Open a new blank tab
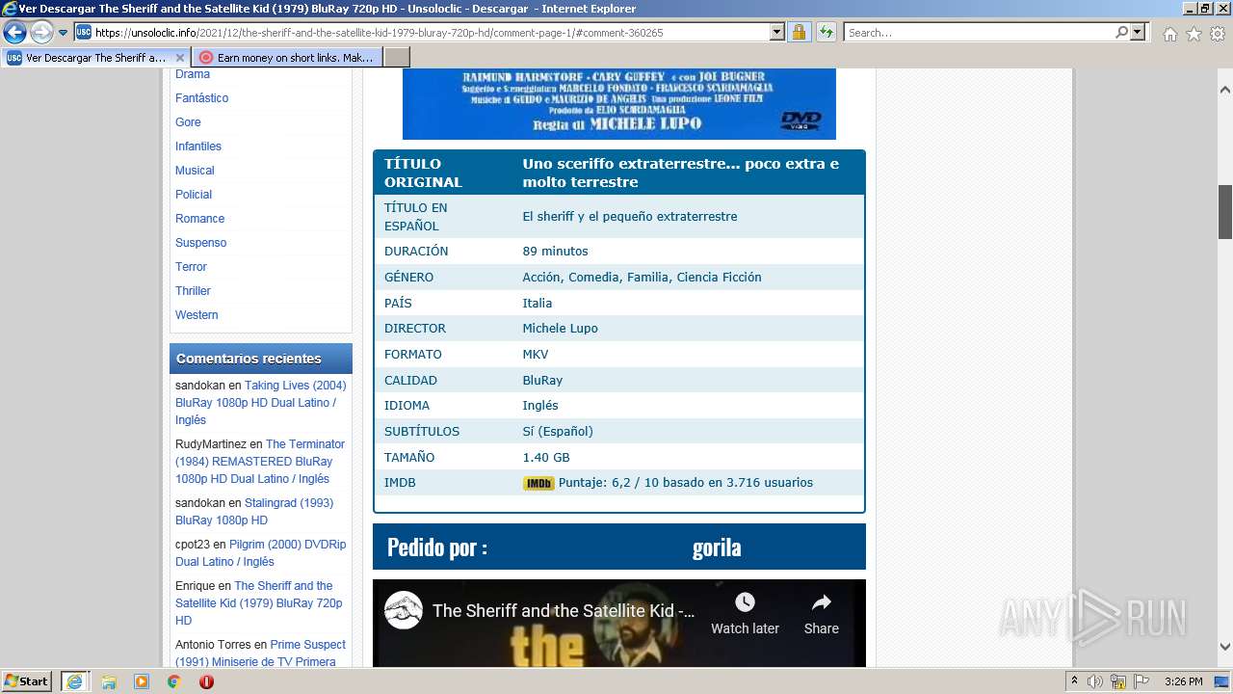This screenshot has height=694, width=1233. [x=397, y=58]
